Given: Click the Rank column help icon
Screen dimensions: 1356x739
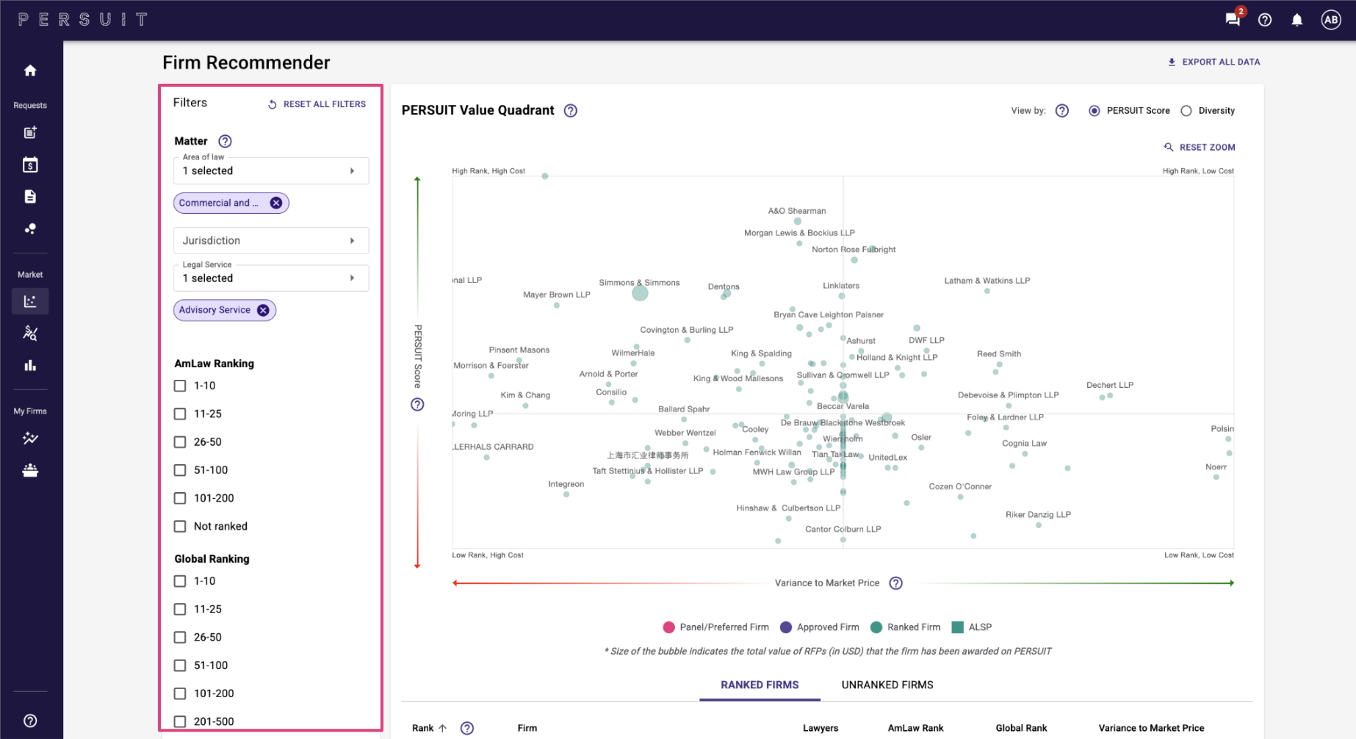Looking at the screenshot, I should (x=467, y=728).
